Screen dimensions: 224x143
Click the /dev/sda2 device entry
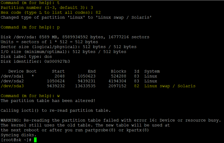[12, 81]
